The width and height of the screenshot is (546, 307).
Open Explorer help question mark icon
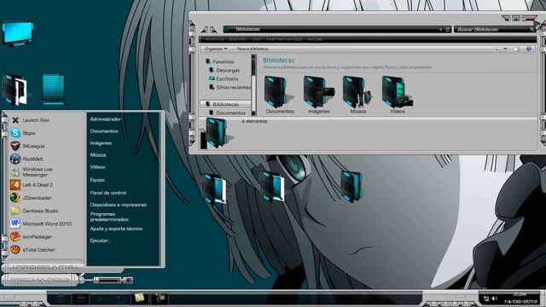[x=529, y=49]
